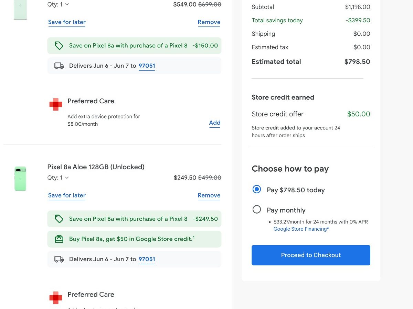Click the delivery truck icon under Pixel 8a Aloe
The image size is (413, 309).
point(59,259)
